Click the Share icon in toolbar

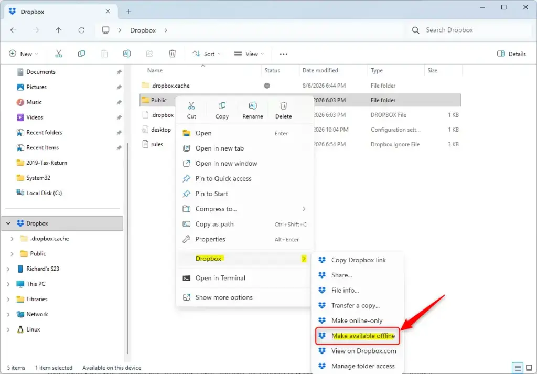(x=149, y=54)
